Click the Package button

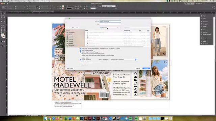point(146,68)
